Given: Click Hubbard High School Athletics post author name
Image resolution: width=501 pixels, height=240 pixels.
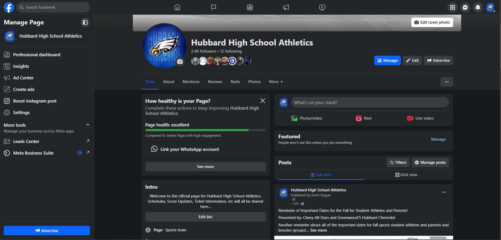Looking at the screenshot, I should [318, 190].
